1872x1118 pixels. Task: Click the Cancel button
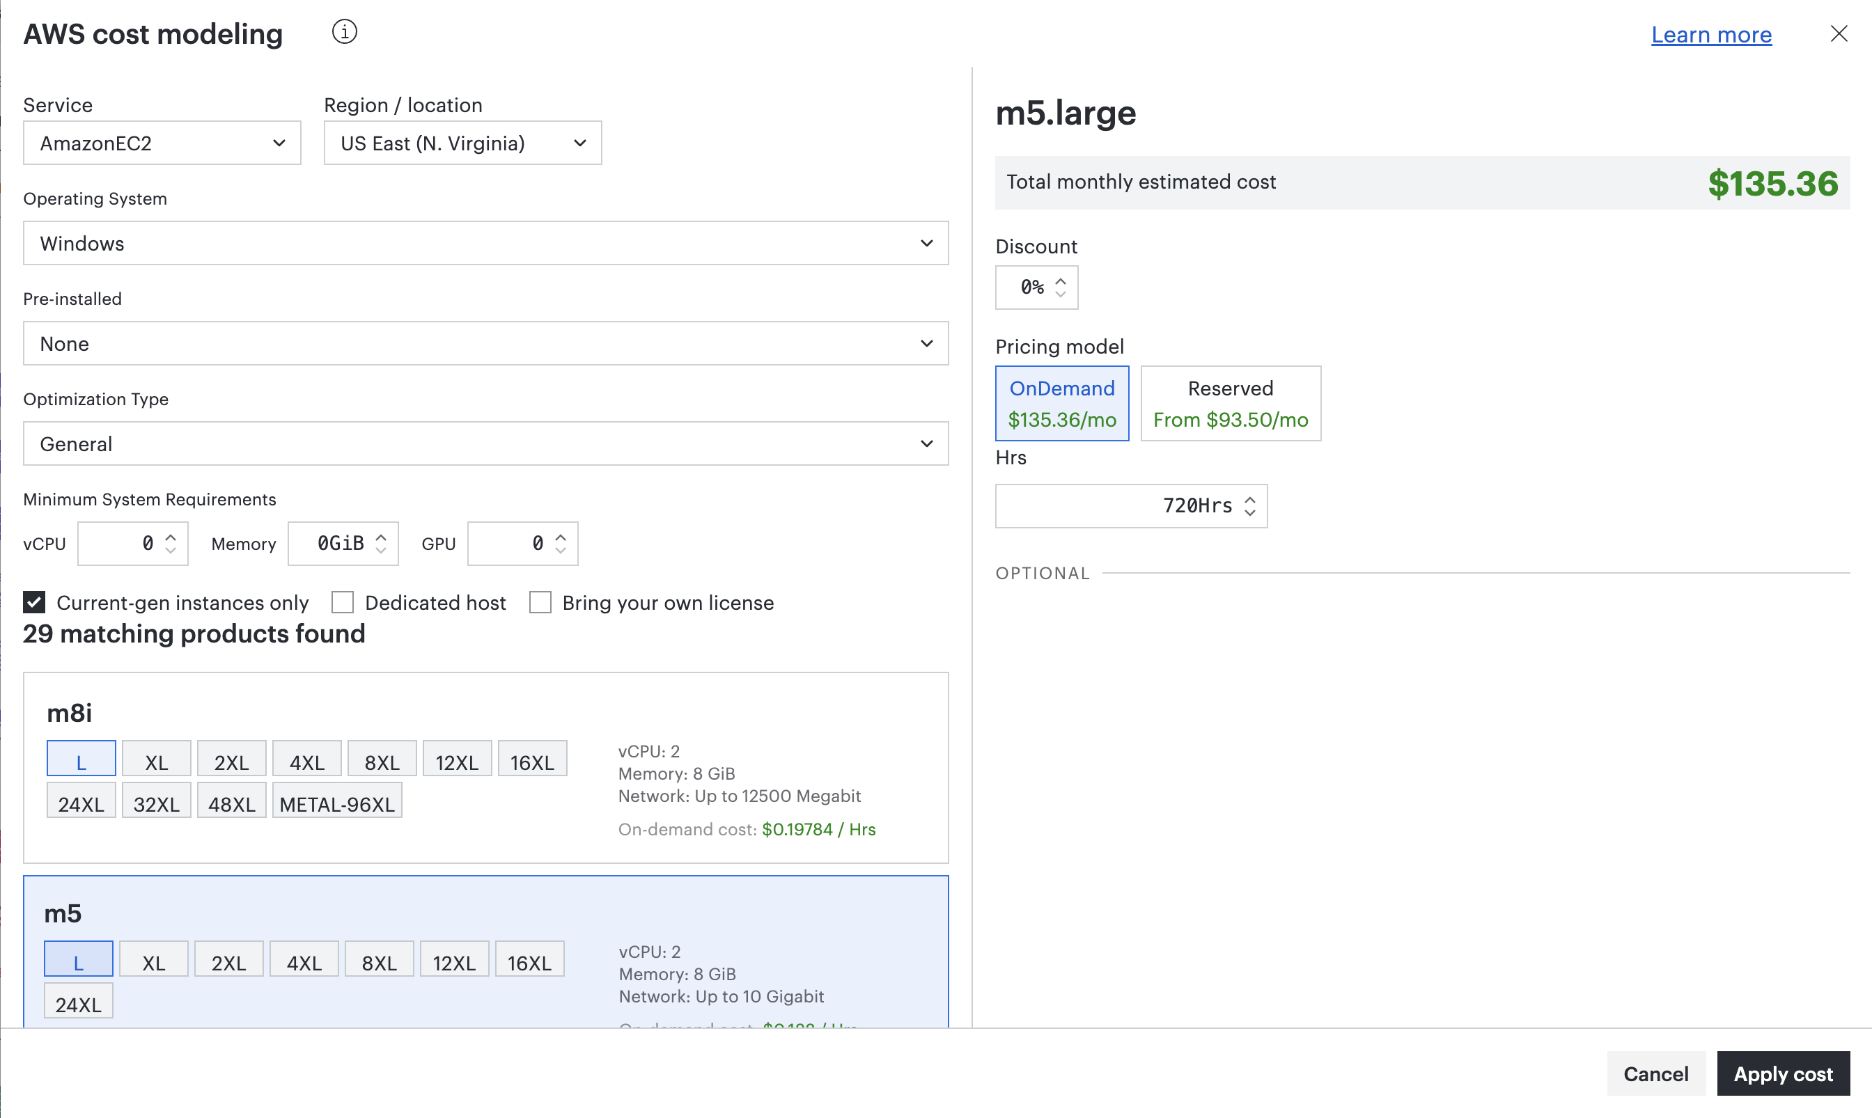click(1655, 1073)
